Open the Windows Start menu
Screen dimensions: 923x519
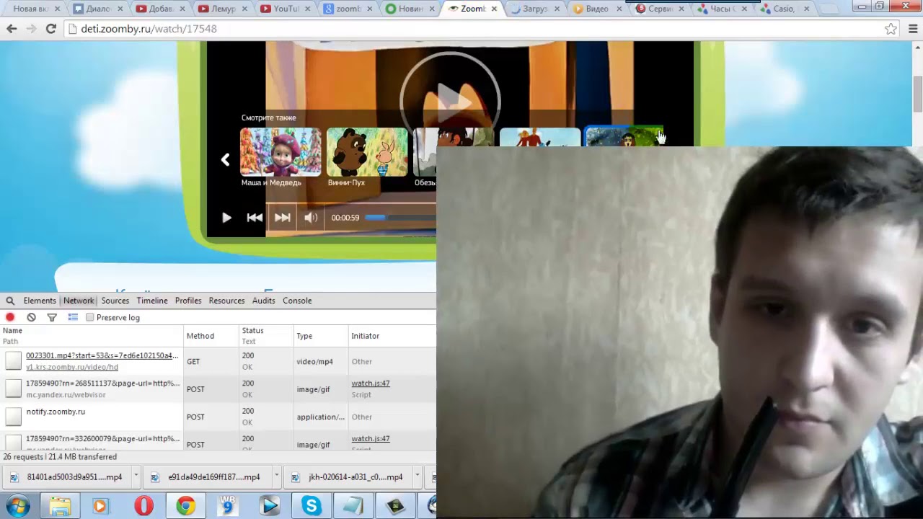tap(17, 506)
